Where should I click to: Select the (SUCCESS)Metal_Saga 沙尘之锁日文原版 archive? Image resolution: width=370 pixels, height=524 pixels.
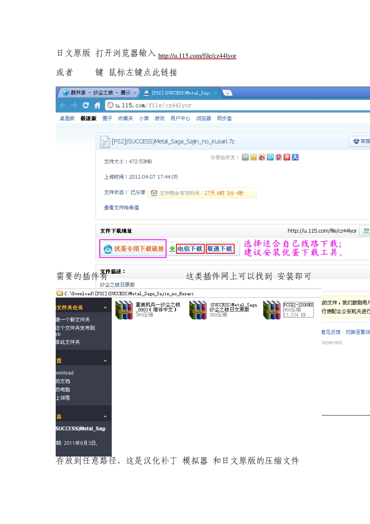tap(223, 310)
